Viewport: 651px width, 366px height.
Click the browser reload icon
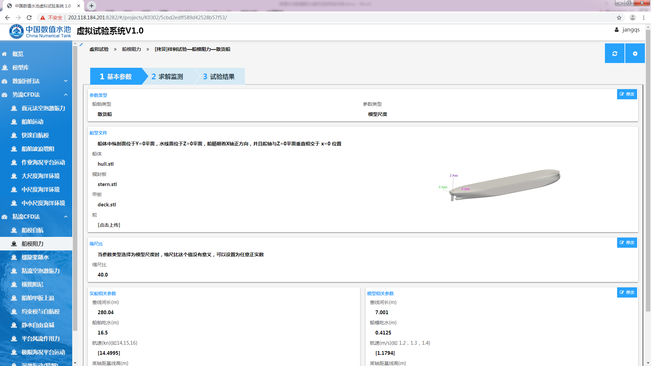29,18
